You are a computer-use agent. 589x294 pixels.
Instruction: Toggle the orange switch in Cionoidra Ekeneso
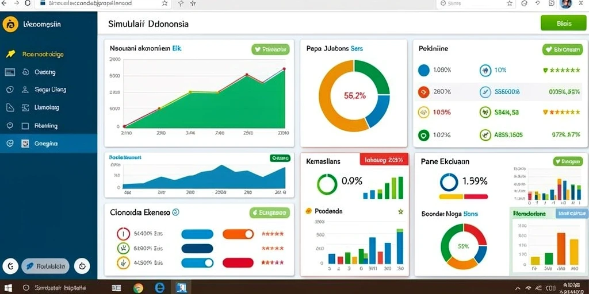point(238,234)
